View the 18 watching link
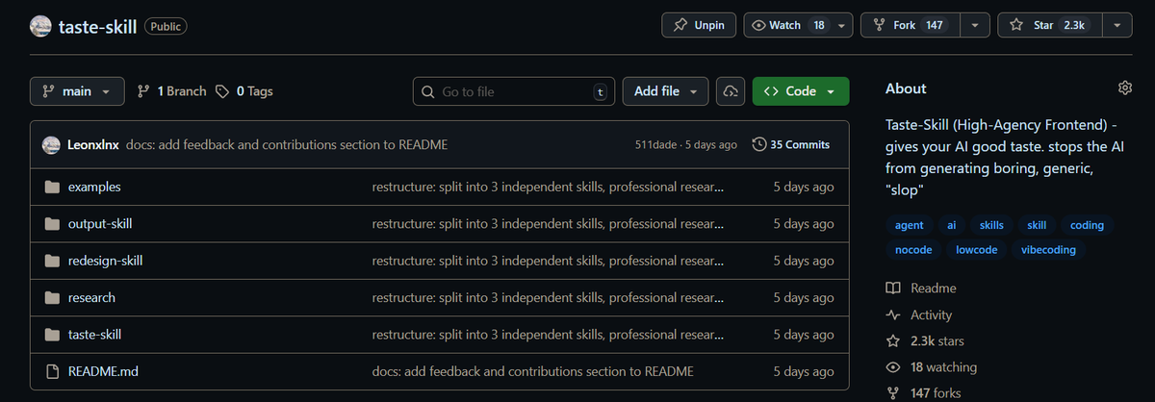 click(932, 366)
